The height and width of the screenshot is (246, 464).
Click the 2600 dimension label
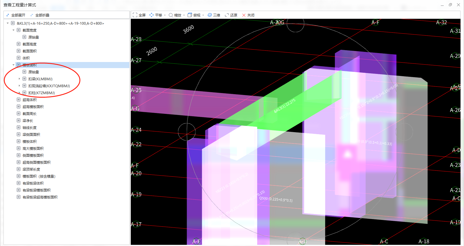(x=152, y=51)
